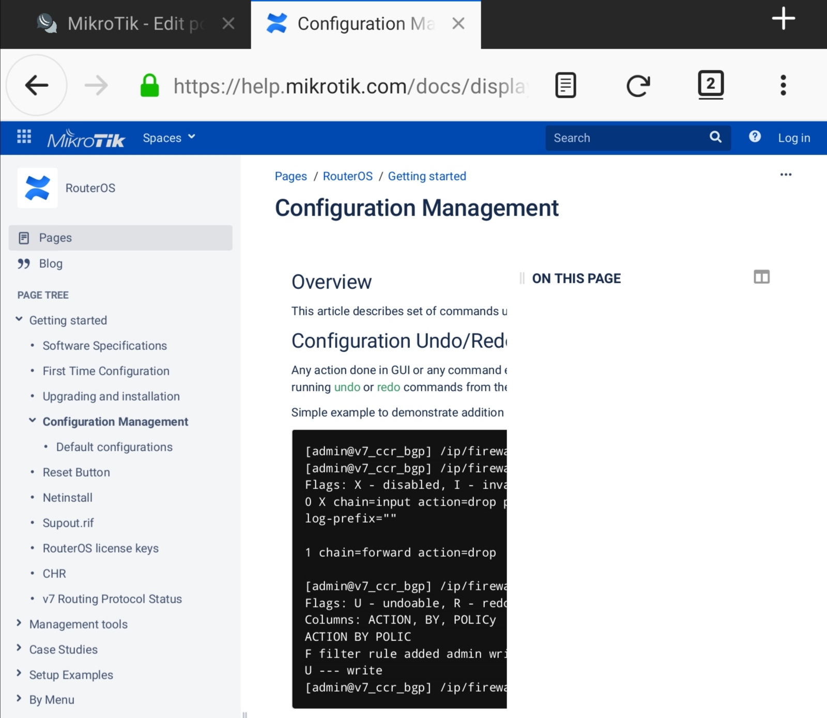Open Setup Examples in page tree
Screen dimensions: 827x718
(71, 675)
